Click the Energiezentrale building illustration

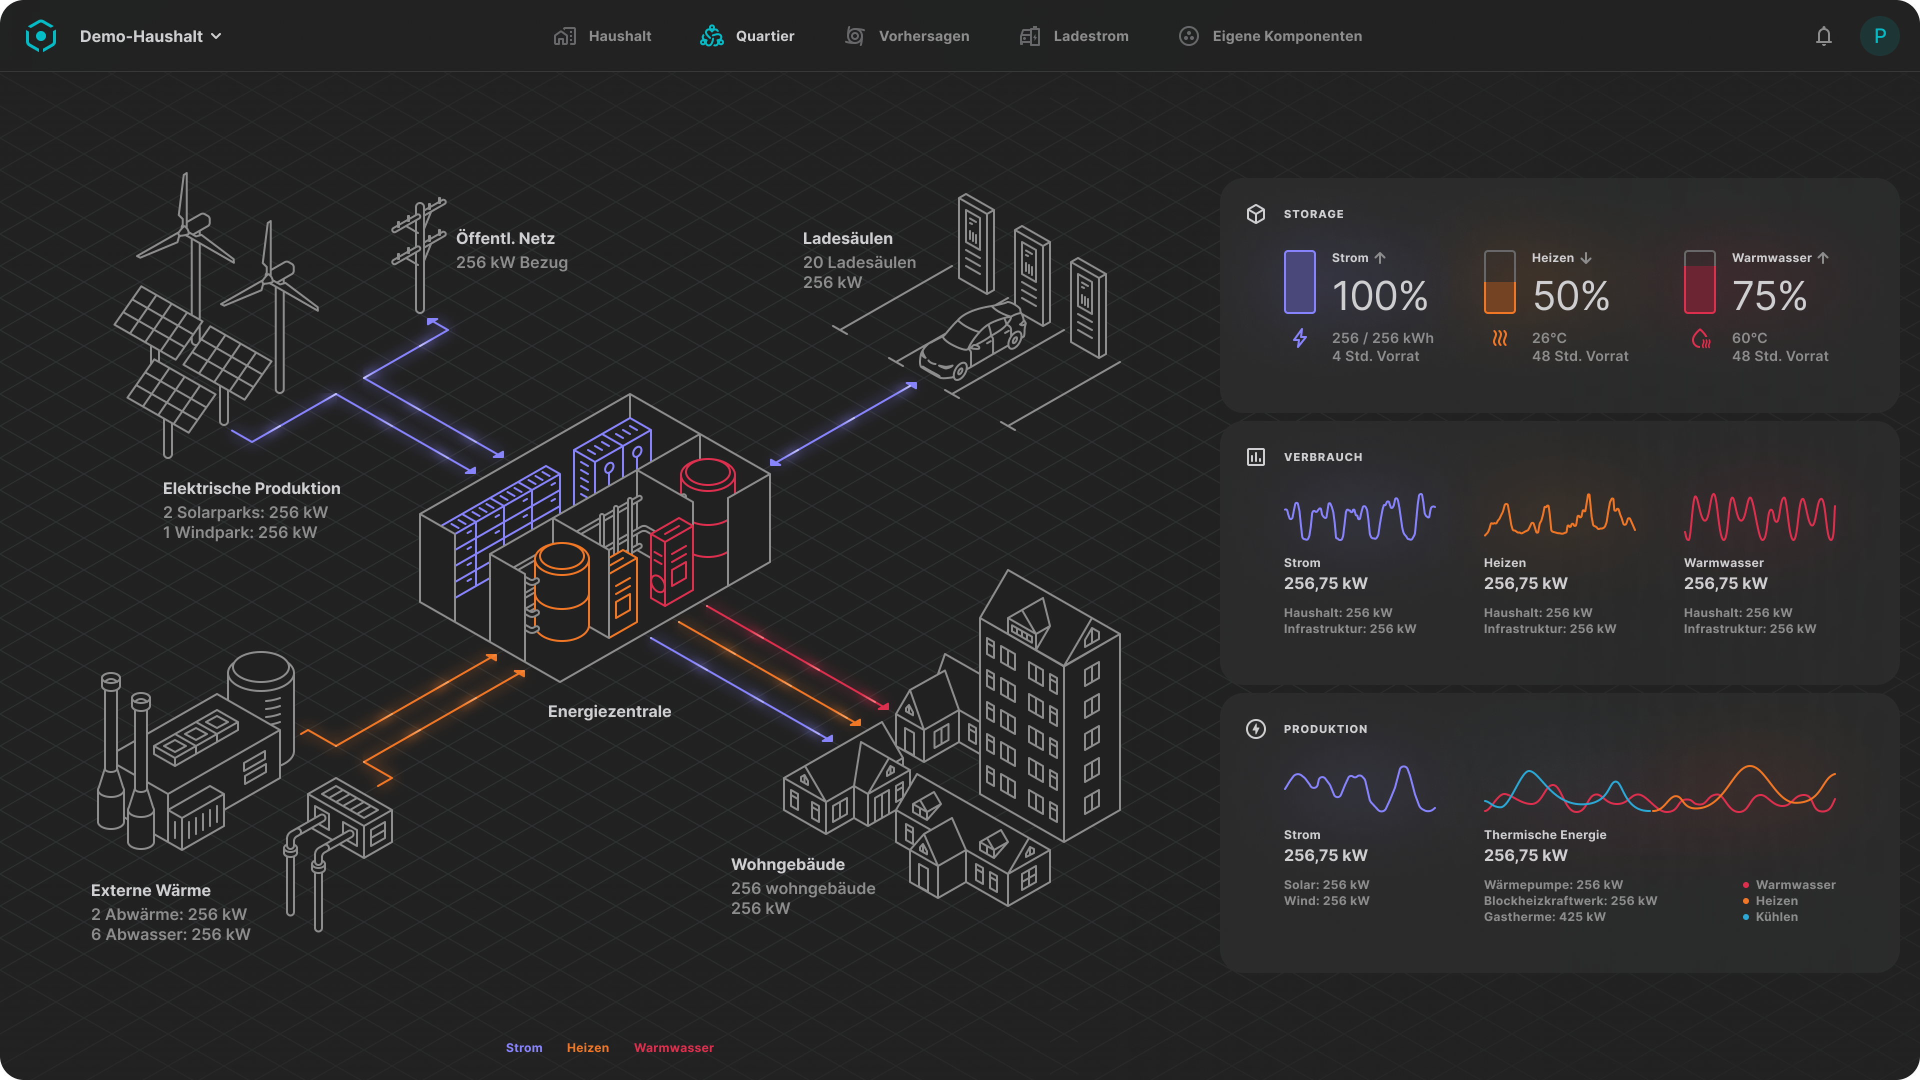pos(595,538)
